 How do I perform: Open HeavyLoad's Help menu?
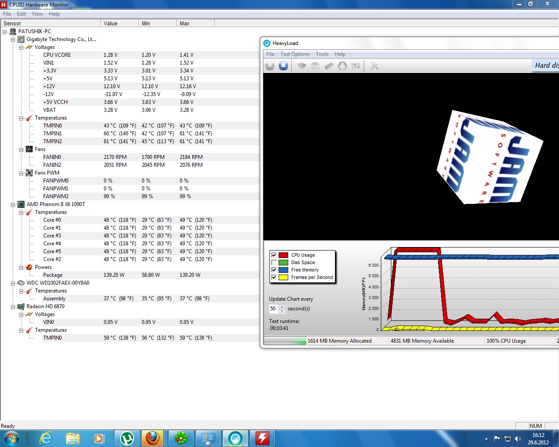pos(340,54)
